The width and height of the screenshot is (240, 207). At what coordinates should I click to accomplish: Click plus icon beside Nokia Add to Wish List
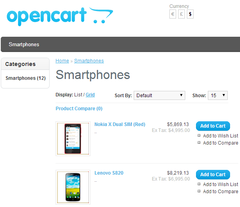[x=199, y=135]
